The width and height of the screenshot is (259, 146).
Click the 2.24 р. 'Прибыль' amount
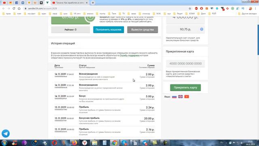pos(150,107)
